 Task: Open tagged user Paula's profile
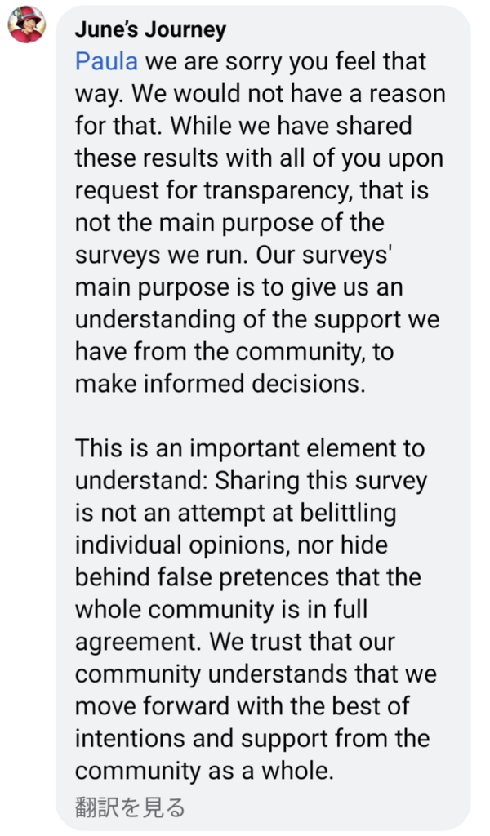(106, 61)
